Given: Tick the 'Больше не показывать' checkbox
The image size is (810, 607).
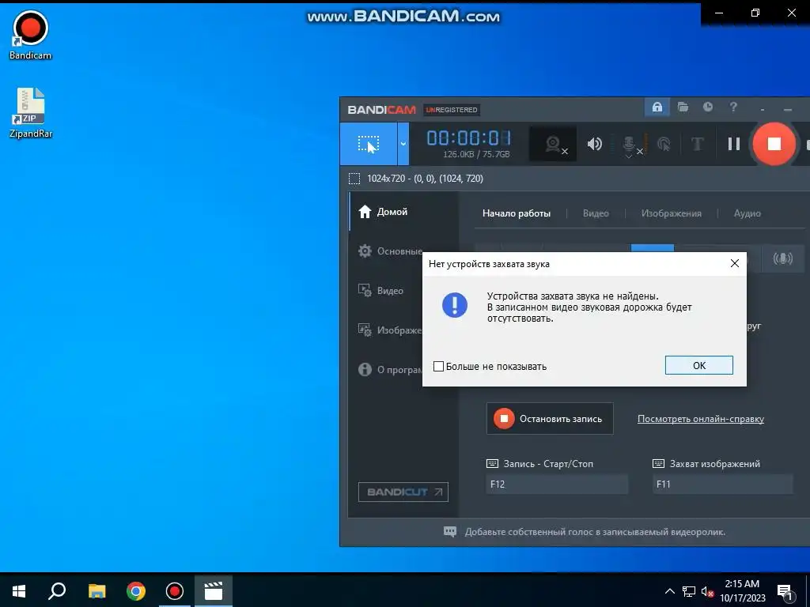Looking at the screenshot, I should tap(438, 367).
